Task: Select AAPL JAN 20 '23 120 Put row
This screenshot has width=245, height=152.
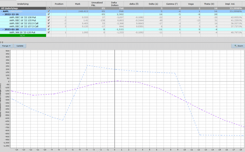Action: click(22, 33)
